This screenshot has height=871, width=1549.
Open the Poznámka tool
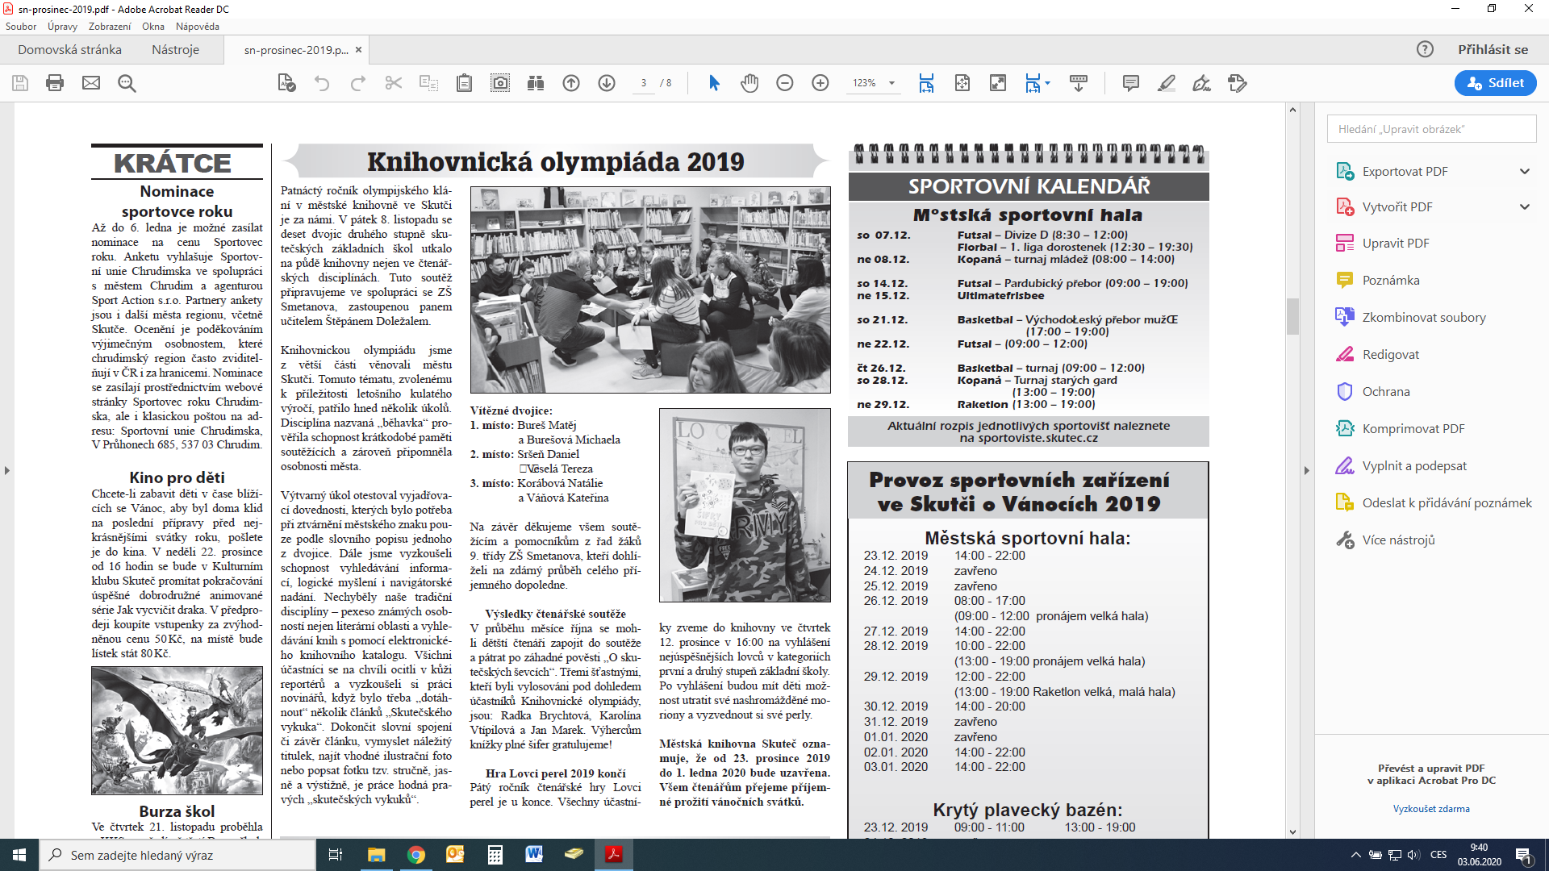click(x=1391, y=280)
